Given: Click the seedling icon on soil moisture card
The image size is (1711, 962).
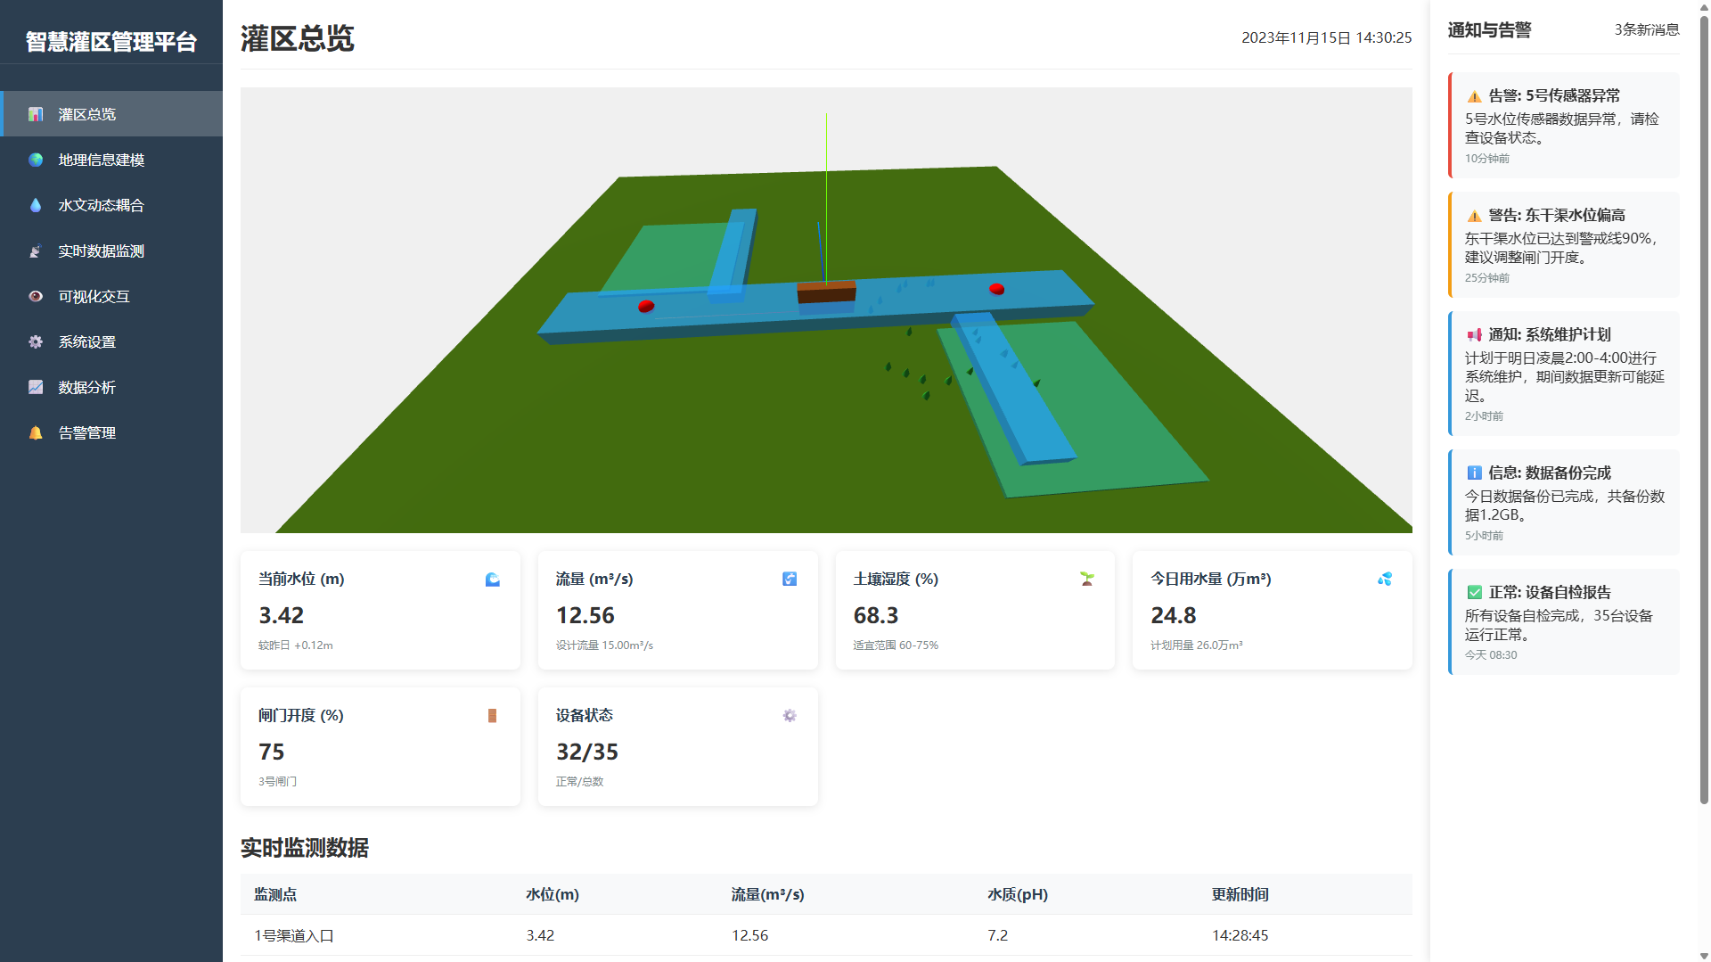Looking at the screenshot, I should click(x=1086, y=580).
